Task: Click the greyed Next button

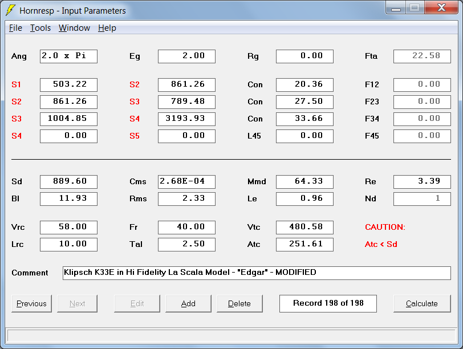Action: (77, 303)
